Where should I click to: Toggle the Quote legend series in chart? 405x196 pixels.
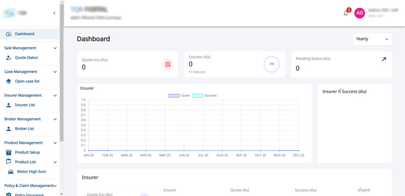pos(179,96)
